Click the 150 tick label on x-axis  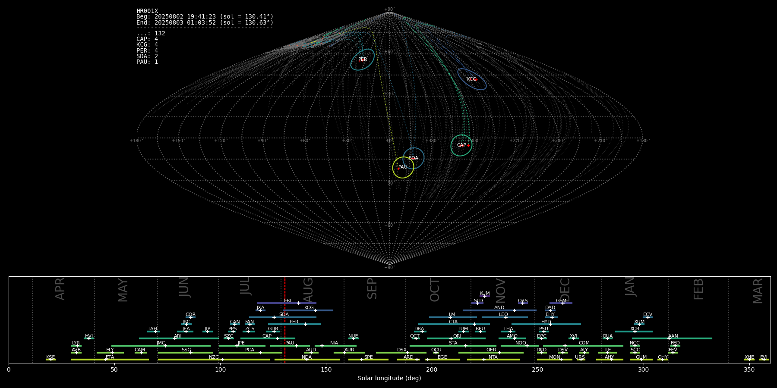pos(326,369)
